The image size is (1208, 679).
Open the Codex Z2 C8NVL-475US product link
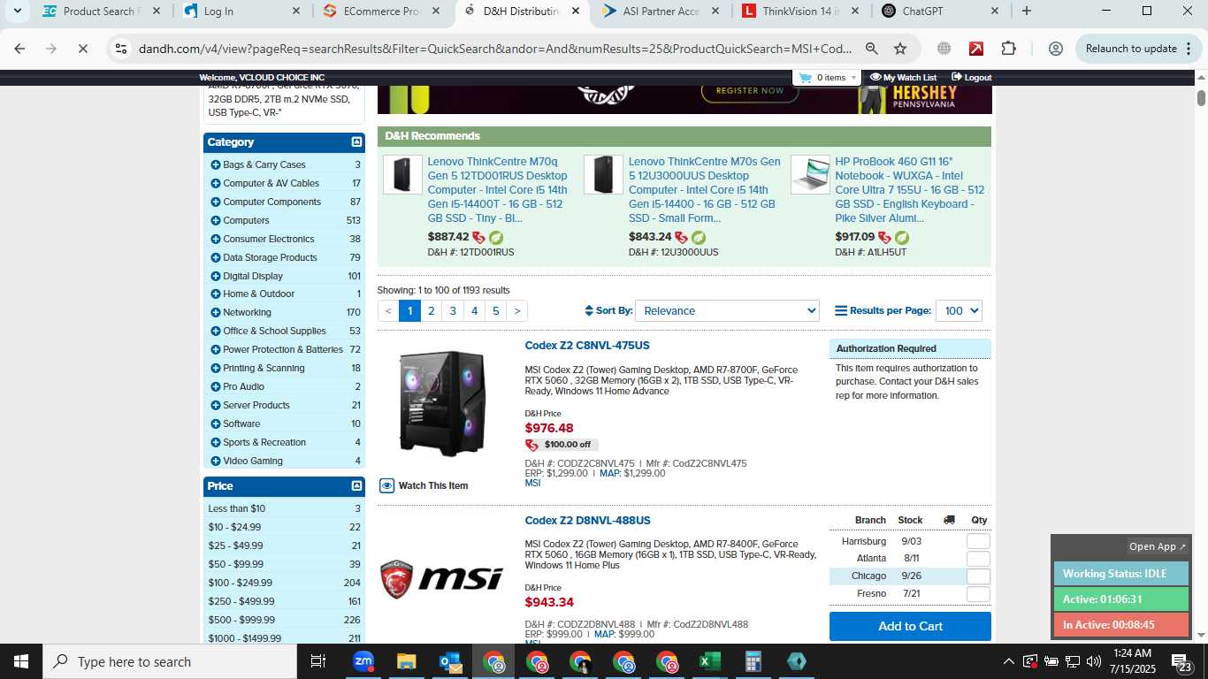pyautogui.click(x=587, y=346)
